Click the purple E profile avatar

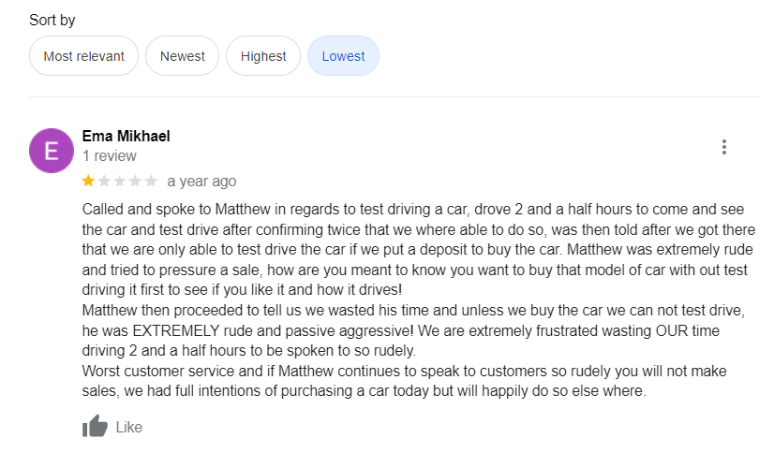click(52, 151)
